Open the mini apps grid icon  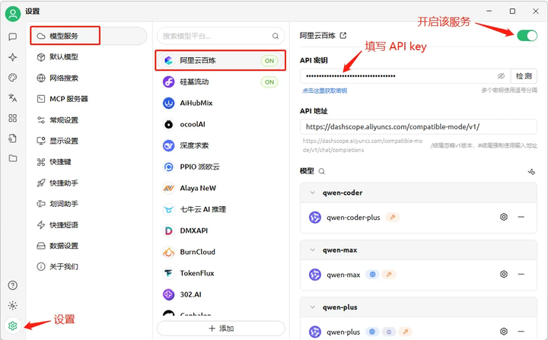[x=13, y=118]
